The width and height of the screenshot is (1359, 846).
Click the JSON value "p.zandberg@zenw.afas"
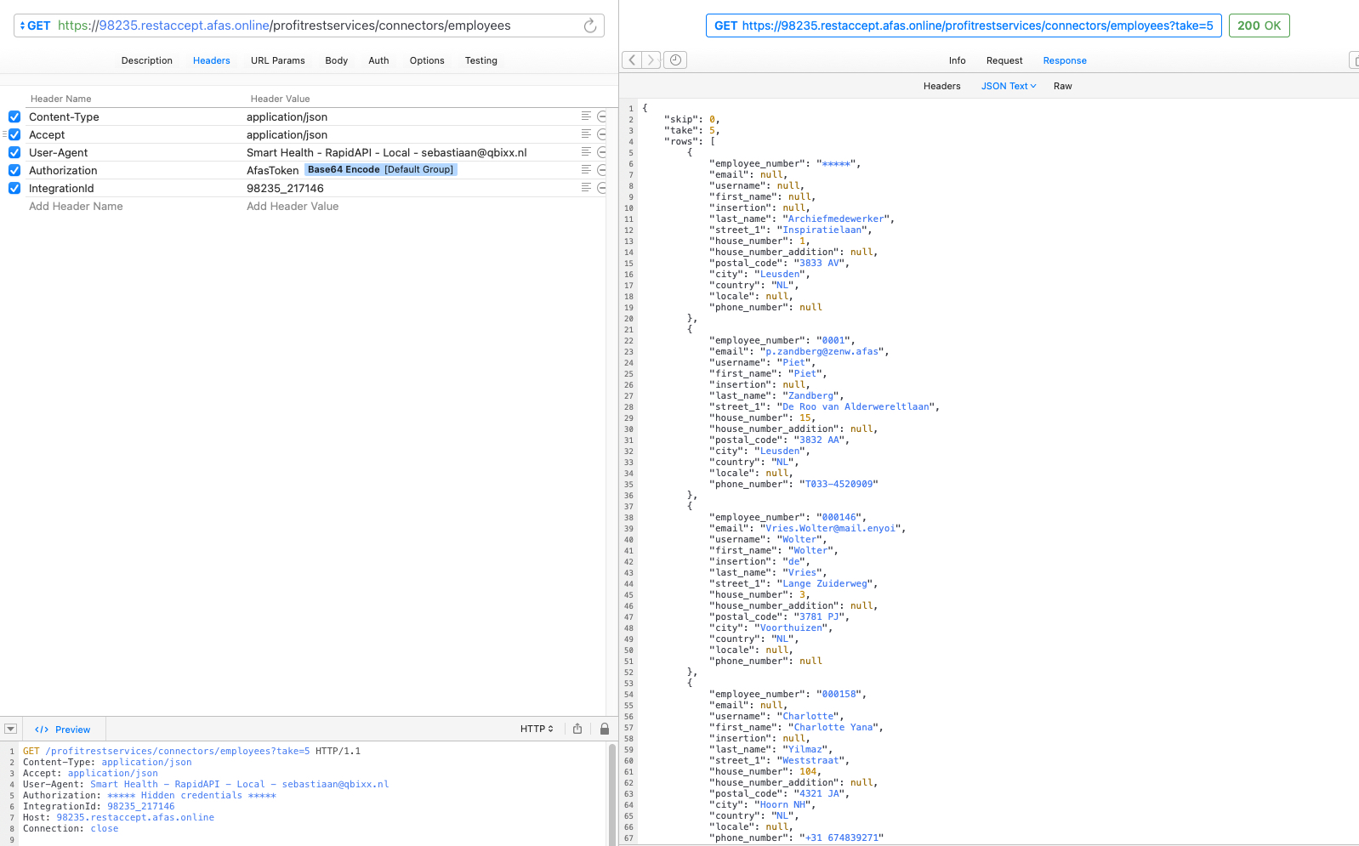pos(822,351)
